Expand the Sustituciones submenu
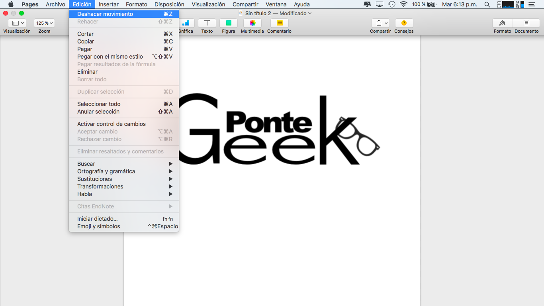This screenshot has width=544, height=306. tap(124, 179)
